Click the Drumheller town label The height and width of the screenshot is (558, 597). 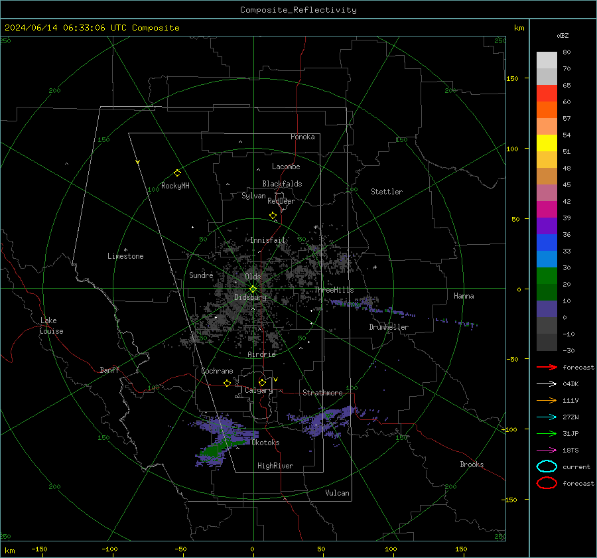coord(389,327)
